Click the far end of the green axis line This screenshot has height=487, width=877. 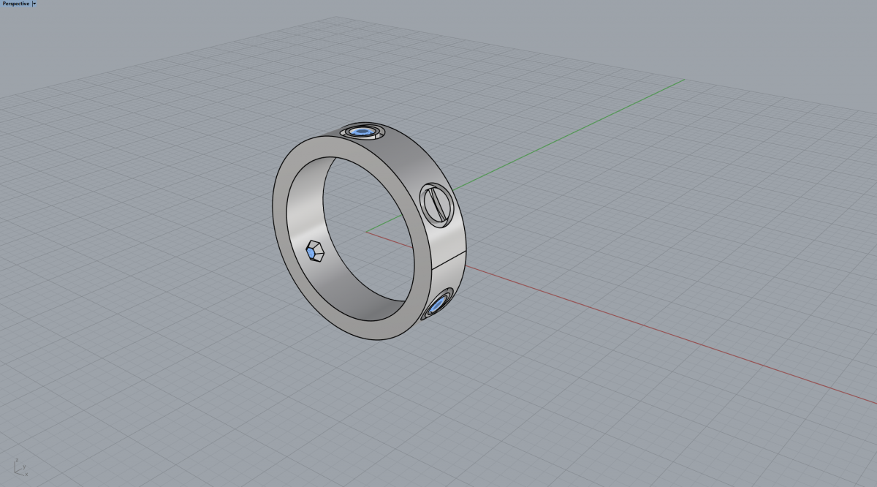point(683,80)
